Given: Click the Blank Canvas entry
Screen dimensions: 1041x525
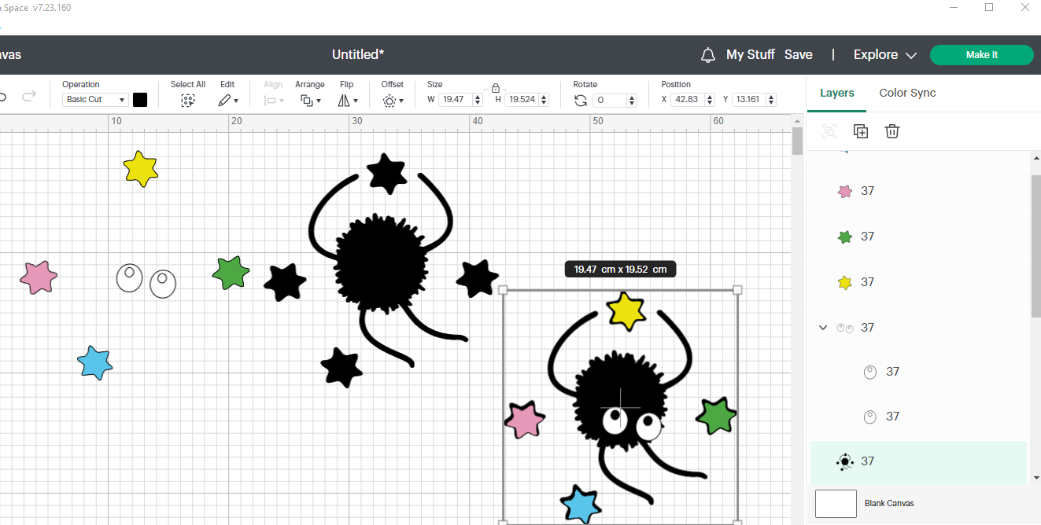Looking at the screenshot, I should [x=889, y=503].
